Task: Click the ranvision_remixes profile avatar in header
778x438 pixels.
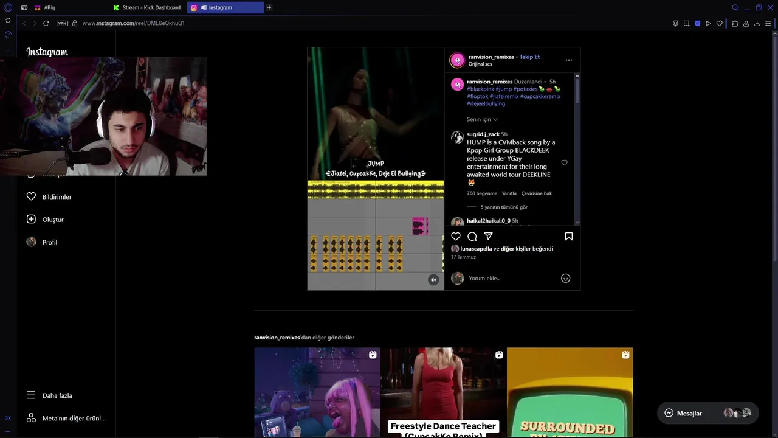Action: [x=457, y=60]
